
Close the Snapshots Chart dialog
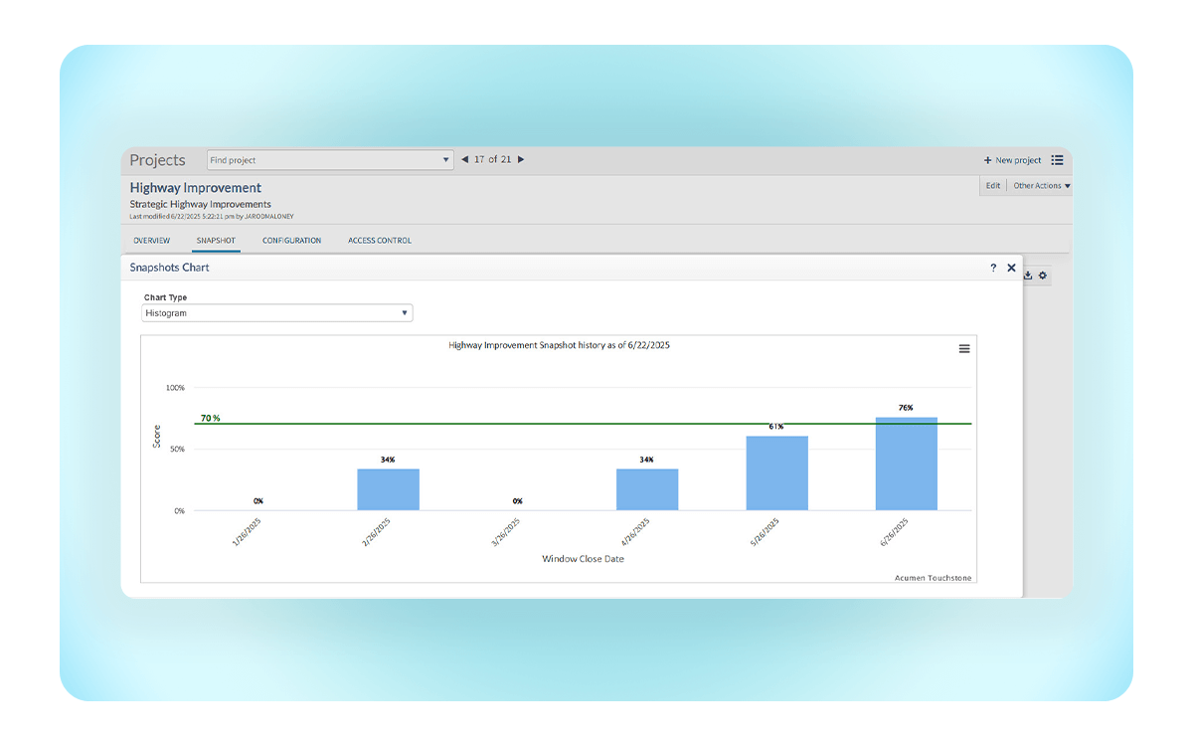(x=1011, y=268)
